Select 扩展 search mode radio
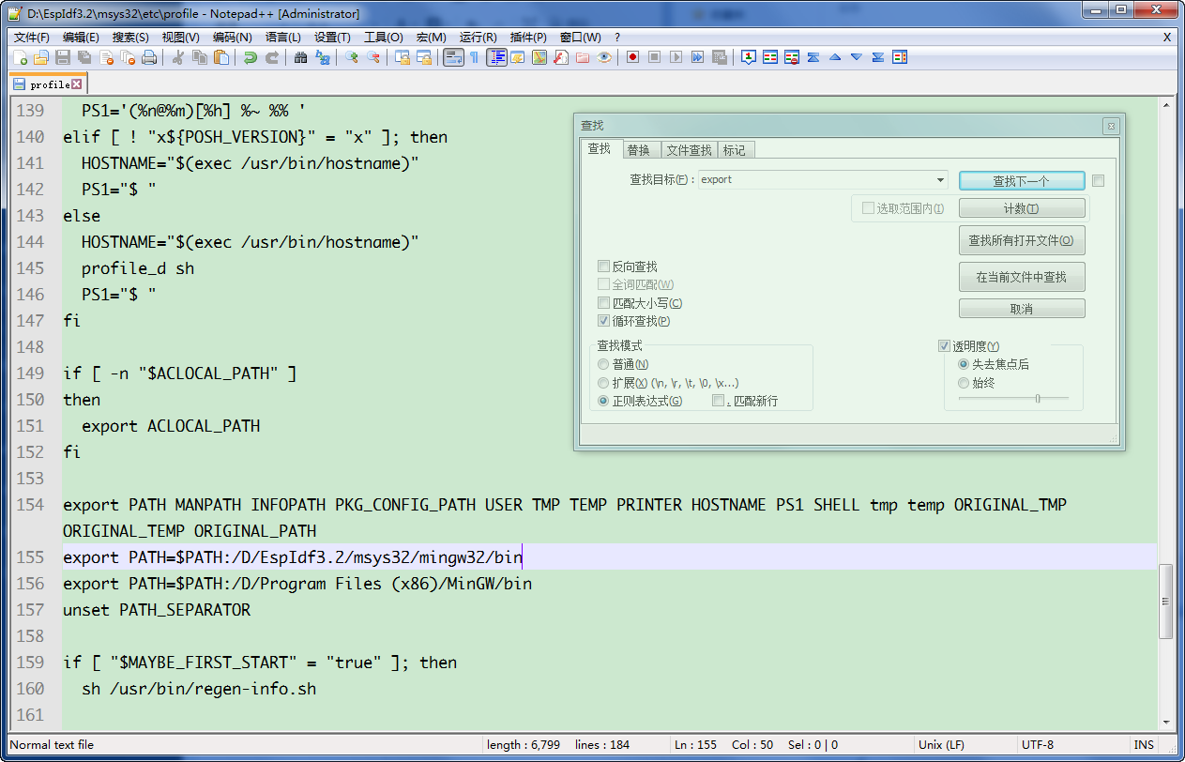This screenshot has width=1185, height=762. [603, 383]
